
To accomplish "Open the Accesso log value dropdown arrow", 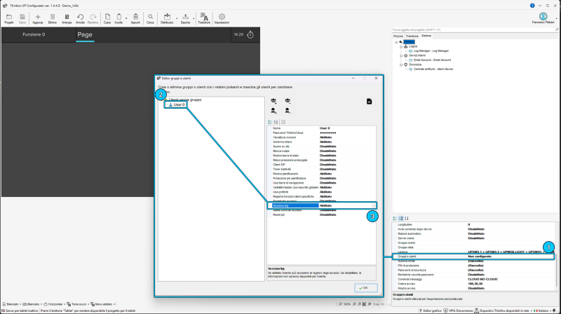I will point(374,205).
